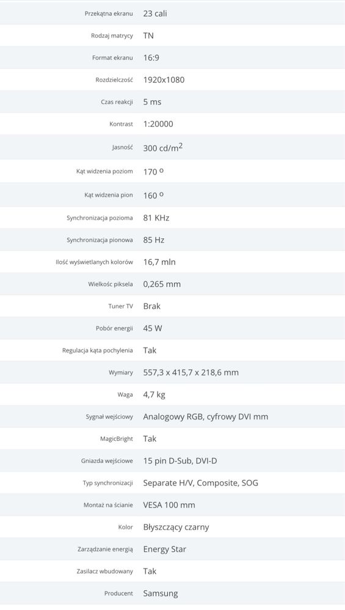Click the Tuner TV value Brak
The width and height of the screenshot is (345, 610).
coord(151,306)
